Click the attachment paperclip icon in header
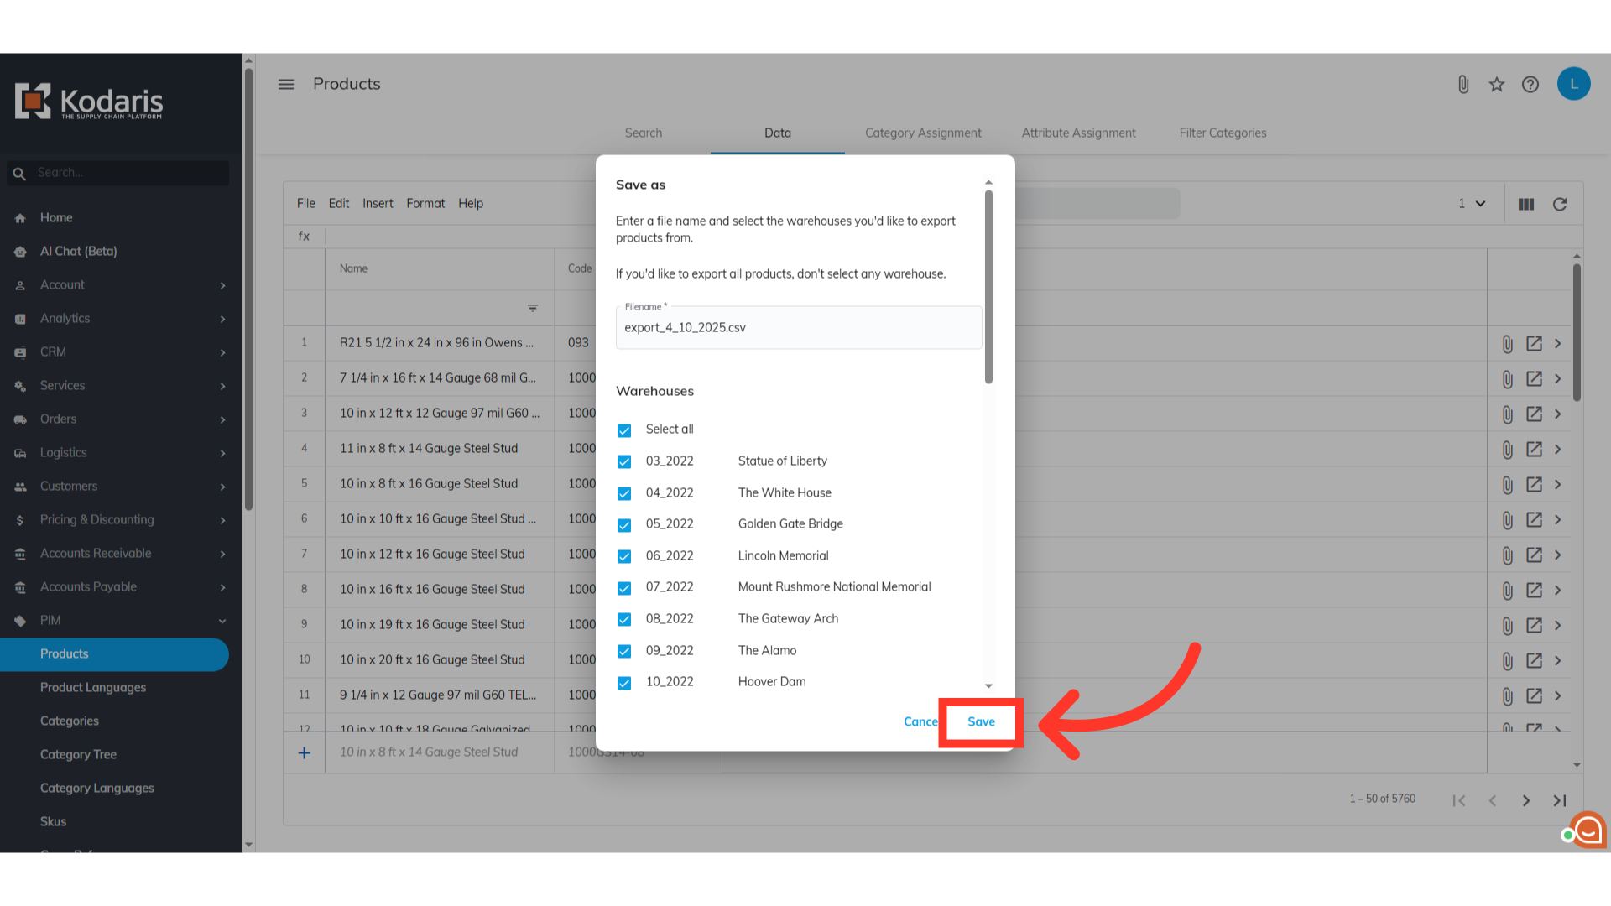Image resolution: width=1611 pixels, height=906 pixels. (1463, 84)
